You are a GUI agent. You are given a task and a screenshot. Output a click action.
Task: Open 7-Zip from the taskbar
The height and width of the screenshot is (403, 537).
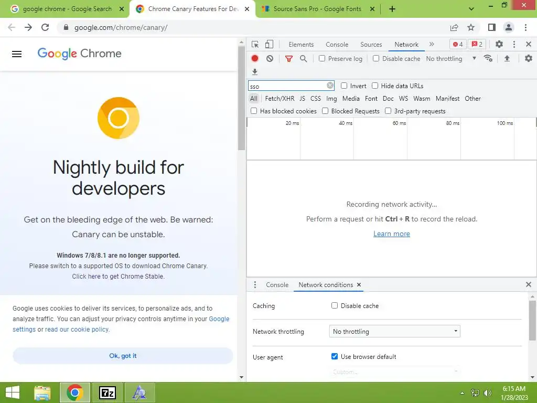107,393
